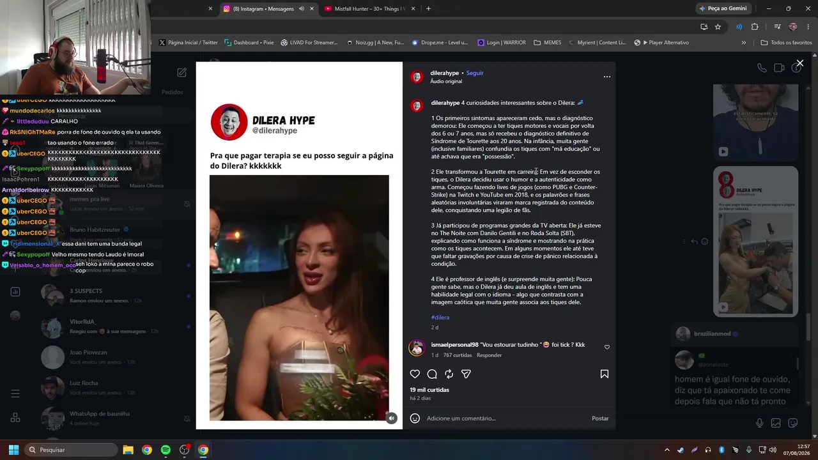Open the emoji picker in the comment box
This screenshot has width=818, height=460.
[x=415, y=418]
